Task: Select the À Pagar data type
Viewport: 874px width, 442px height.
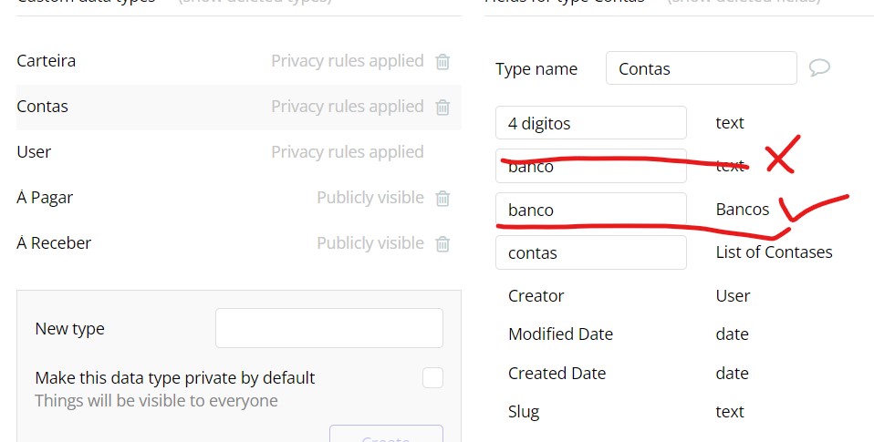Action: pyautogui.click(x=45, y=198)
